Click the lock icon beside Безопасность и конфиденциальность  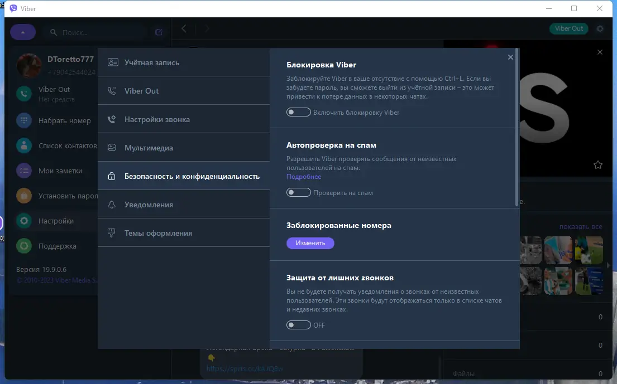(x=112, y=176)
